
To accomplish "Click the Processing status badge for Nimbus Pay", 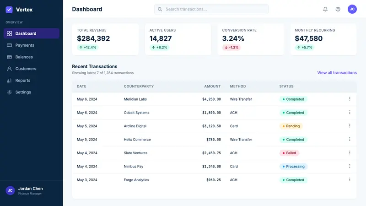I will (x=293, y=167).
